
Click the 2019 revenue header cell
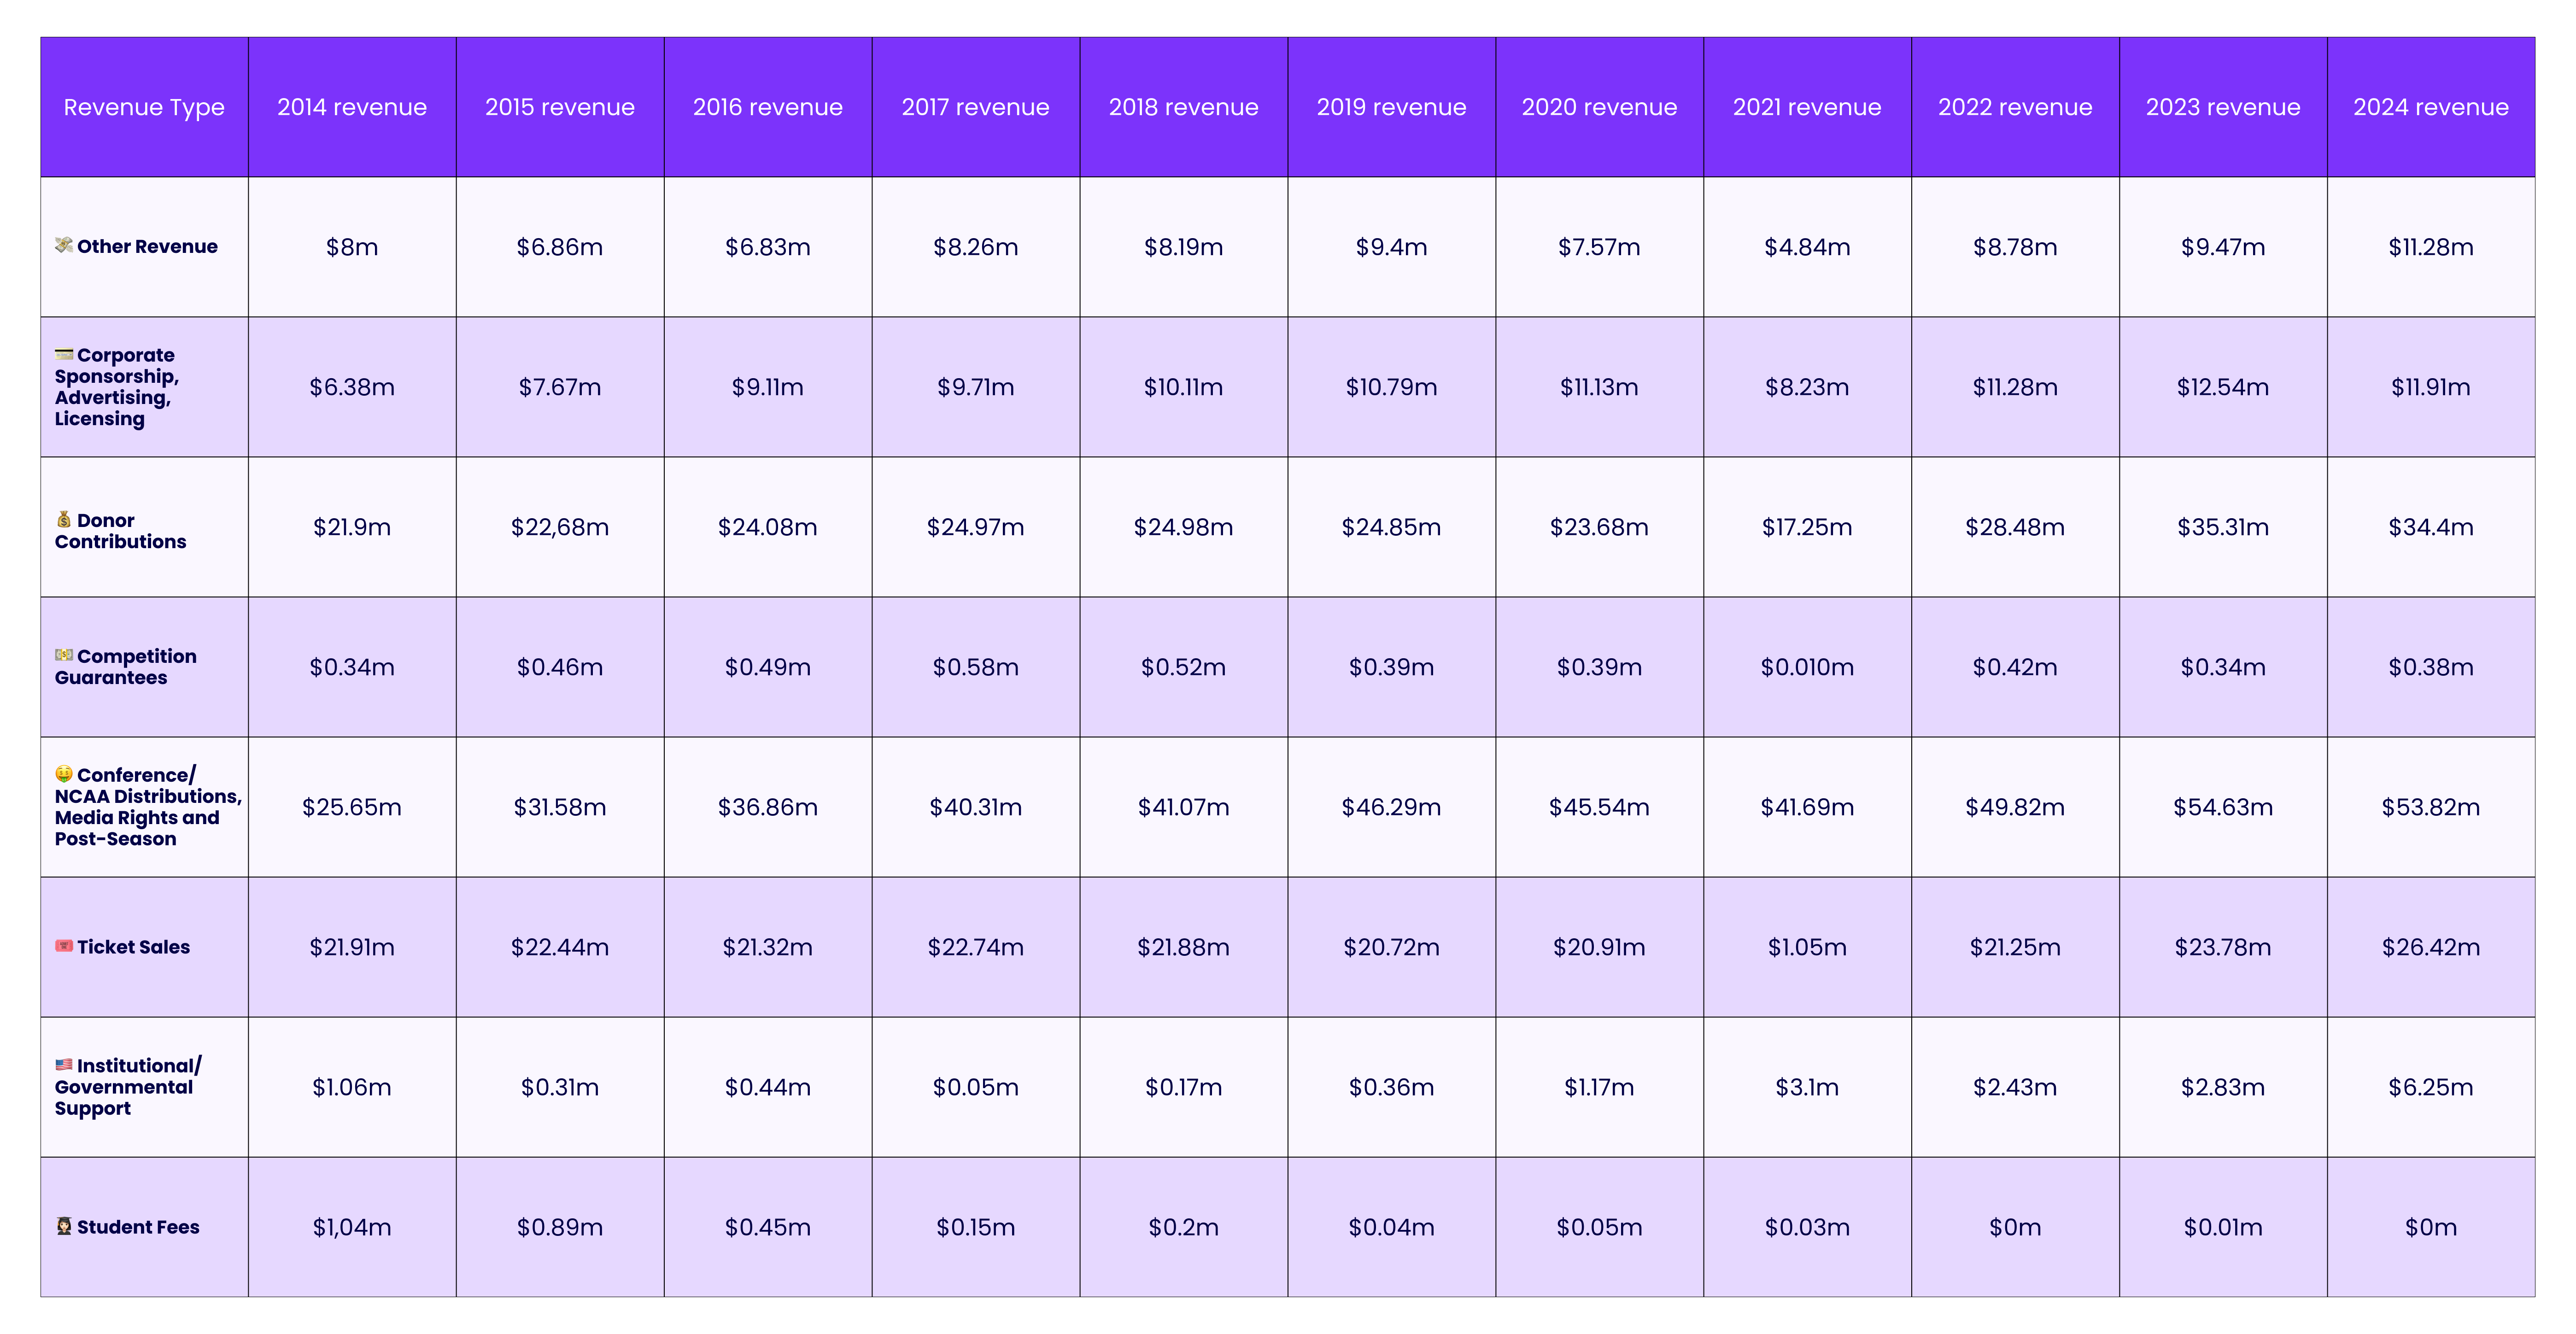1391,107
